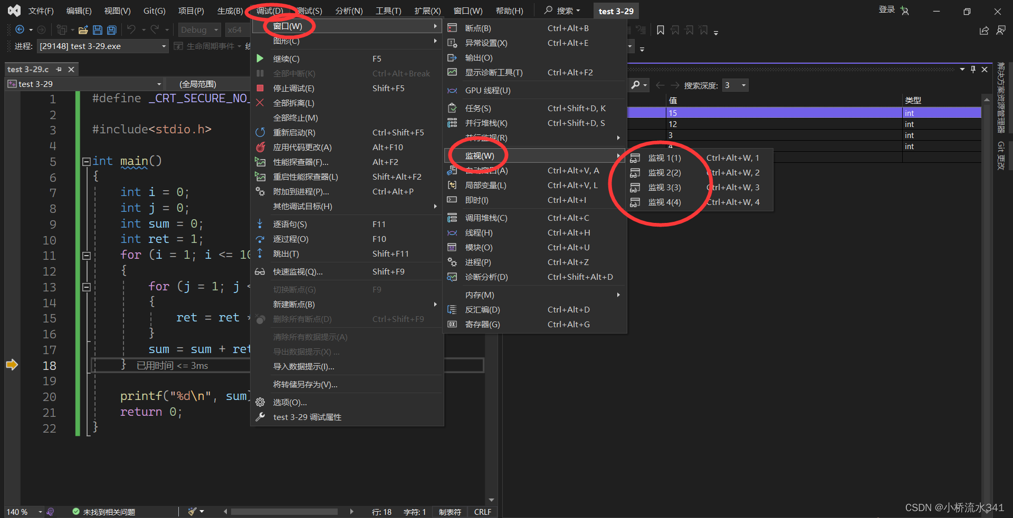The height and width of the screenshot is (518, 1013).
Task: Click the Breakpoints (断点) window icon
Action: (452, 28)
